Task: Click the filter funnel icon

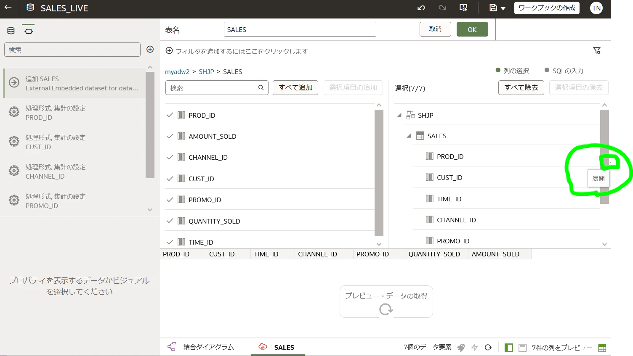Action: [597, 50]
